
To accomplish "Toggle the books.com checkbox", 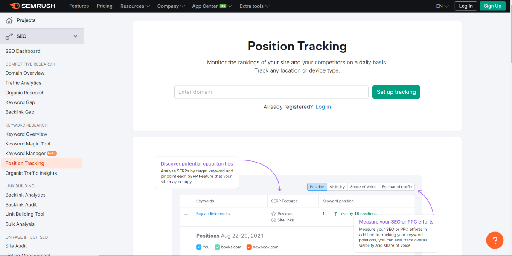I will point(218,247).
